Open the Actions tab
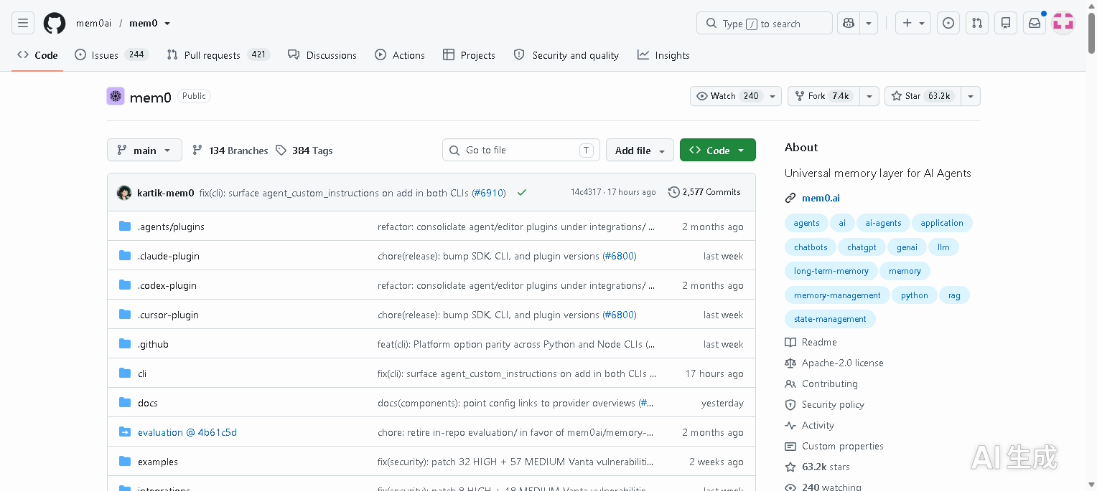Screen dimensions: 1097x491 click(400, 55)
